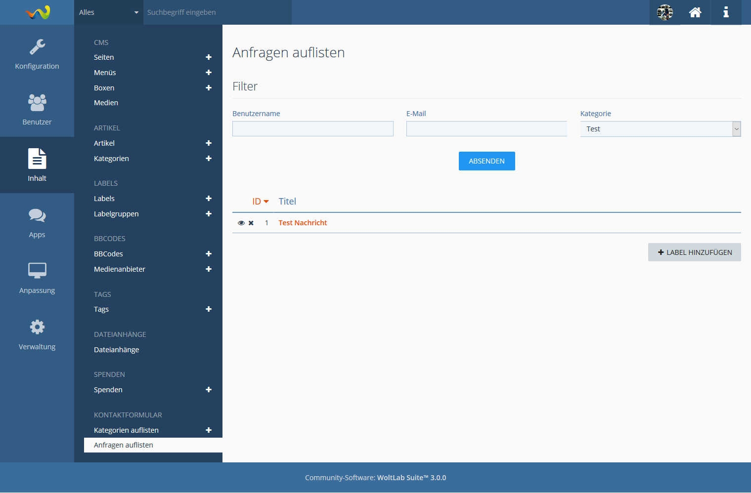Open the Alles search scope dropdown
Screen dimensions: 751x493
click(x=108, y=12)
